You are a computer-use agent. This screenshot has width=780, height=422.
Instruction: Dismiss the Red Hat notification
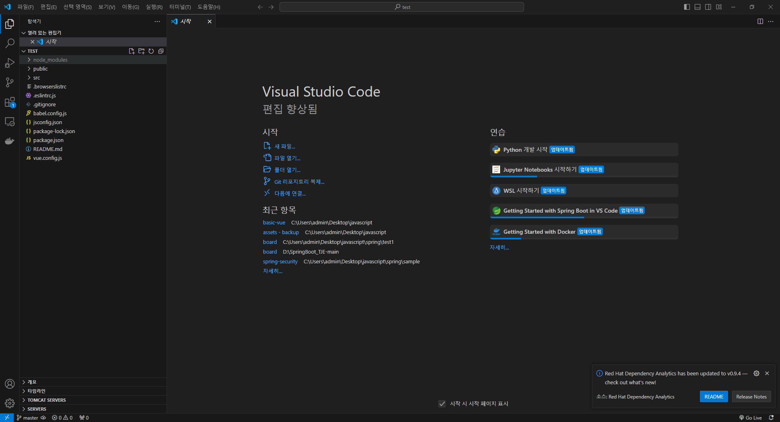(767, 373)
